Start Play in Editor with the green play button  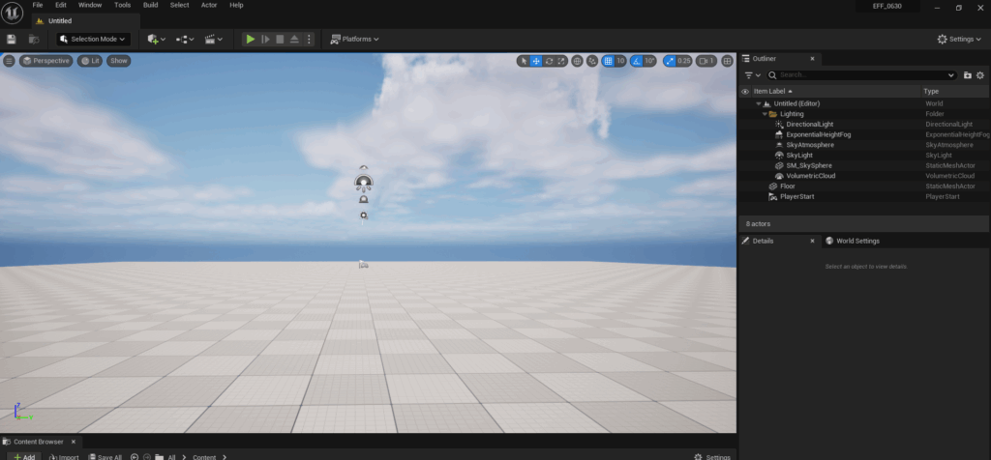pos(251,39)
